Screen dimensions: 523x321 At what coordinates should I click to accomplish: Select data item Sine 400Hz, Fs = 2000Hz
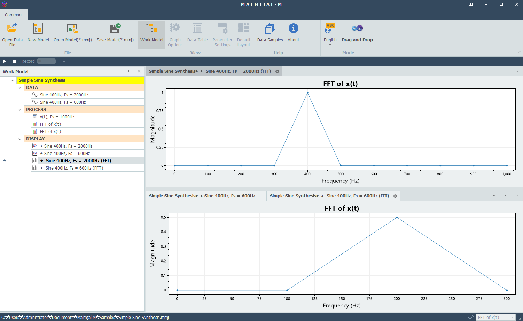point(87,95)
